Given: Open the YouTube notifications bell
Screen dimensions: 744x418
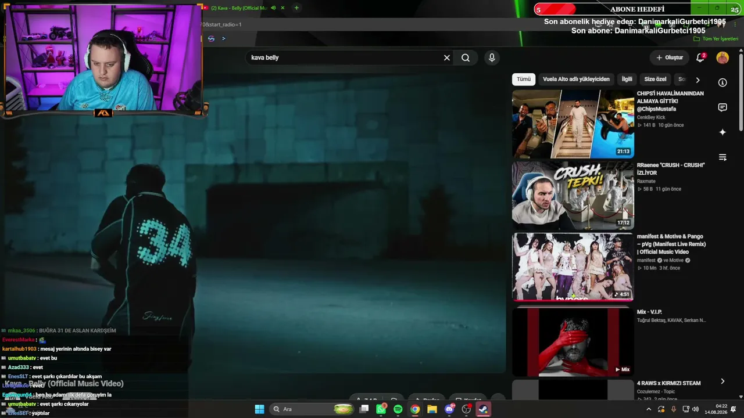Looking at the screenshot, I should [x=701, y=57].
